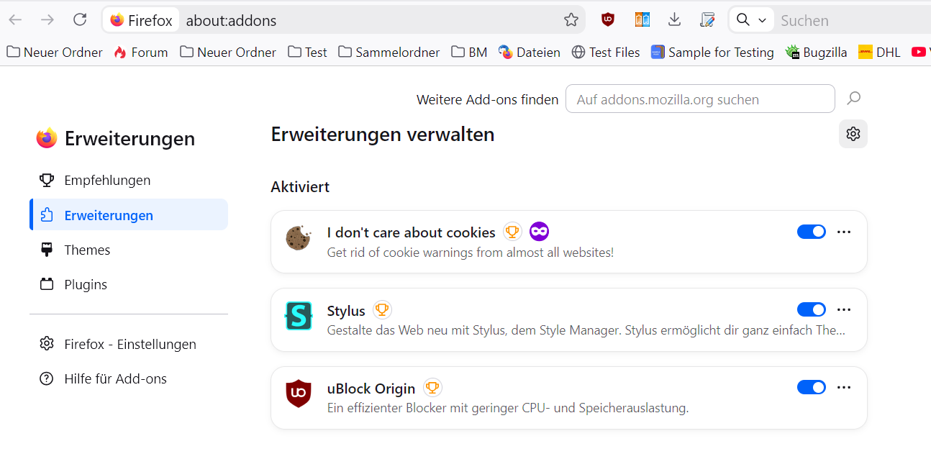The width and height of the screenshot is (931, 454).
Task: Click the forward navigation arrow
Action: point(47,20)
